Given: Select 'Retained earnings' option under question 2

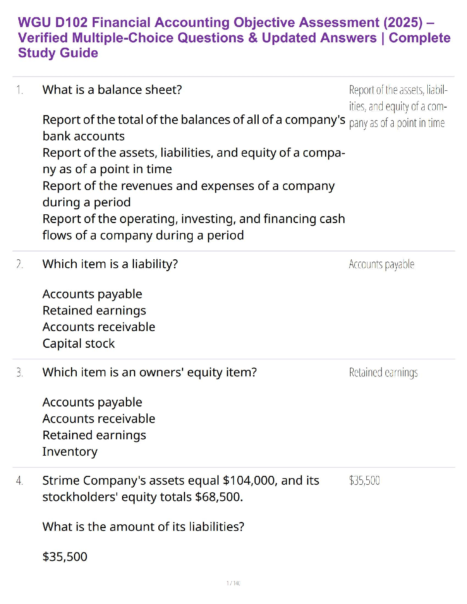Looking at the screenshot, I should [94, 310].
